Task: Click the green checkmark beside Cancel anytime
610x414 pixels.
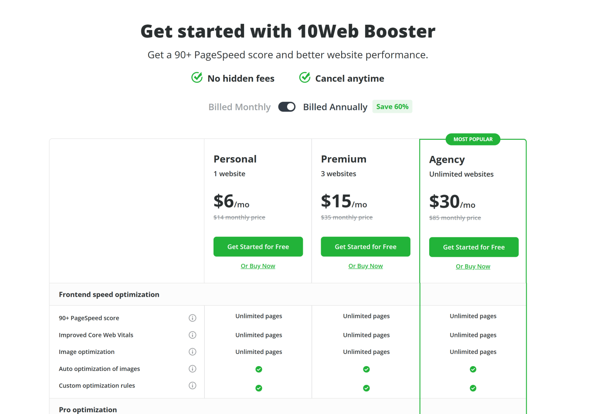Action: point(304,77)
